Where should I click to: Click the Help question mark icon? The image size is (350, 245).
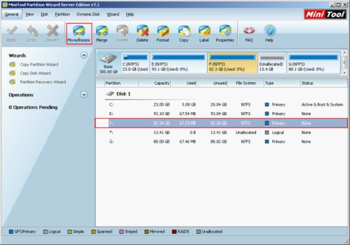[270, 31]
